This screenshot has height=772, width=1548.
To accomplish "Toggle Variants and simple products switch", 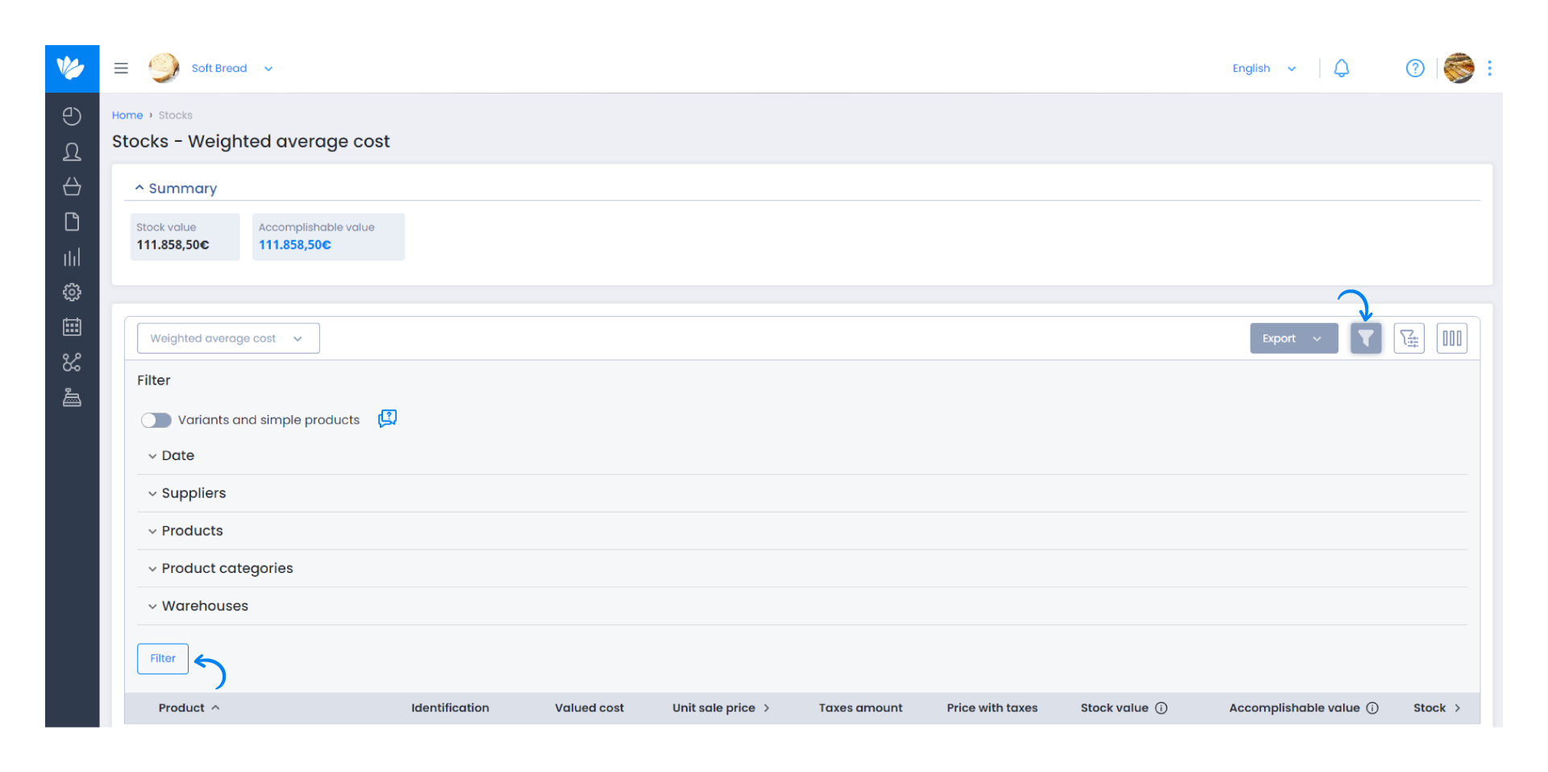I will pos(156,420).
